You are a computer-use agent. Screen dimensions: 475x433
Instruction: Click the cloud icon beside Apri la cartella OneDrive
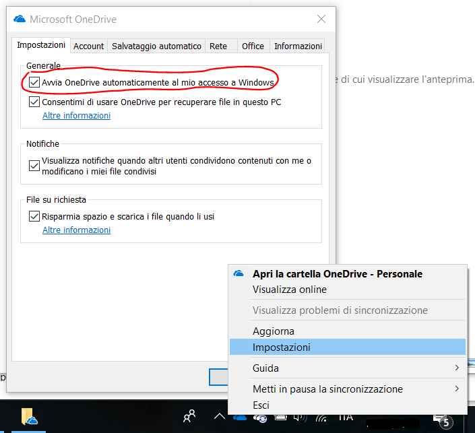tap(238, 274)
